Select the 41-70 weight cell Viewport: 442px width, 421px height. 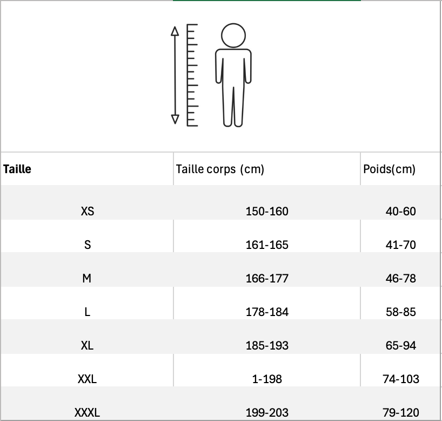[x=401, y=245]
